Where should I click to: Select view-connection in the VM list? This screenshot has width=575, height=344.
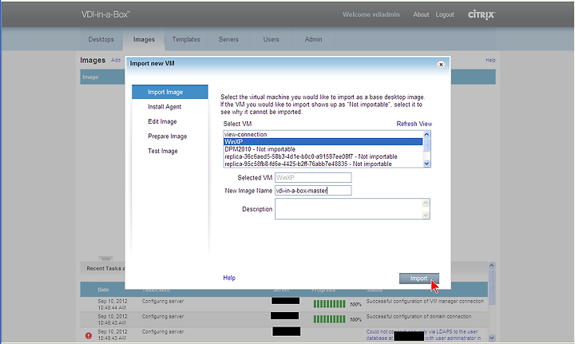pos(323,134)
